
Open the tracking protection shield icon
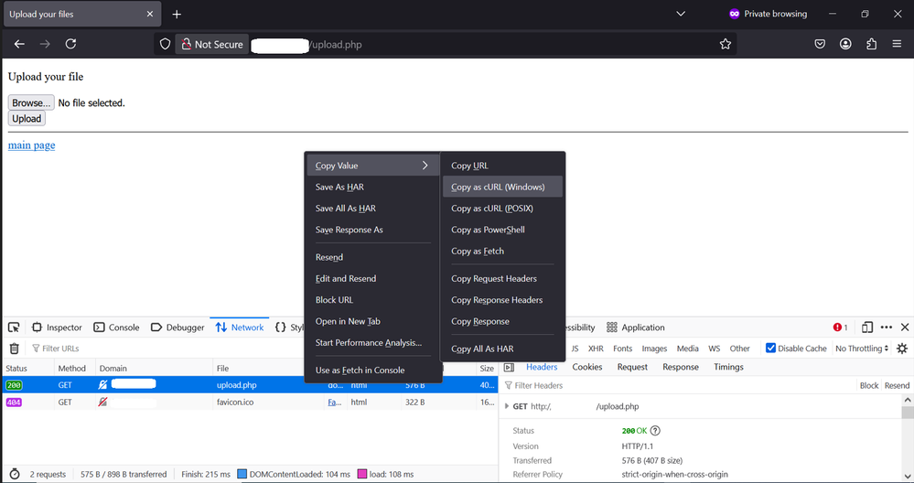point(165,44)
